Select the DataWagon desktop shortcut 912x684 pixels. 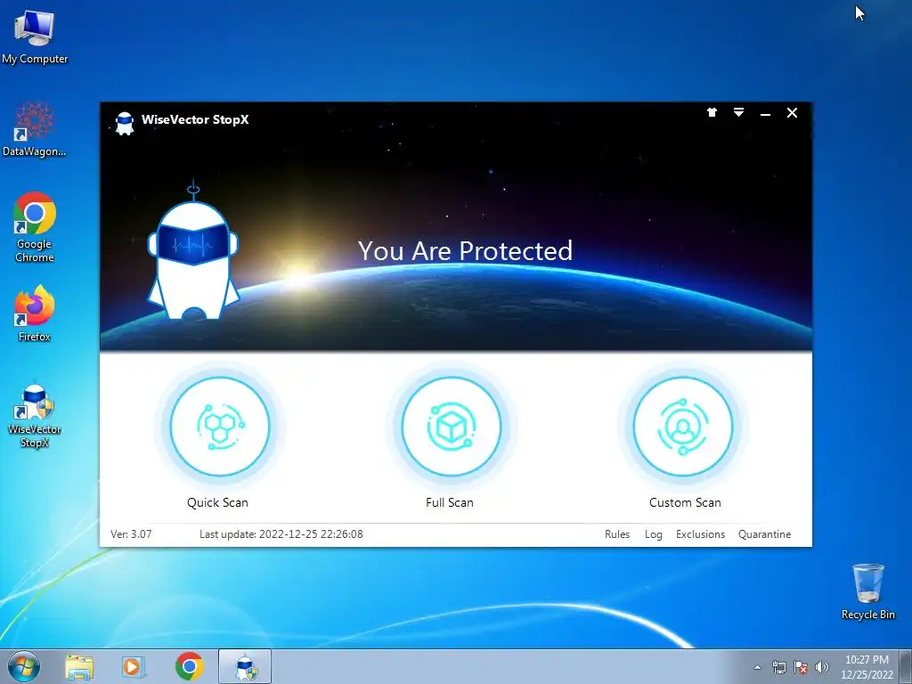coord(35,130)
